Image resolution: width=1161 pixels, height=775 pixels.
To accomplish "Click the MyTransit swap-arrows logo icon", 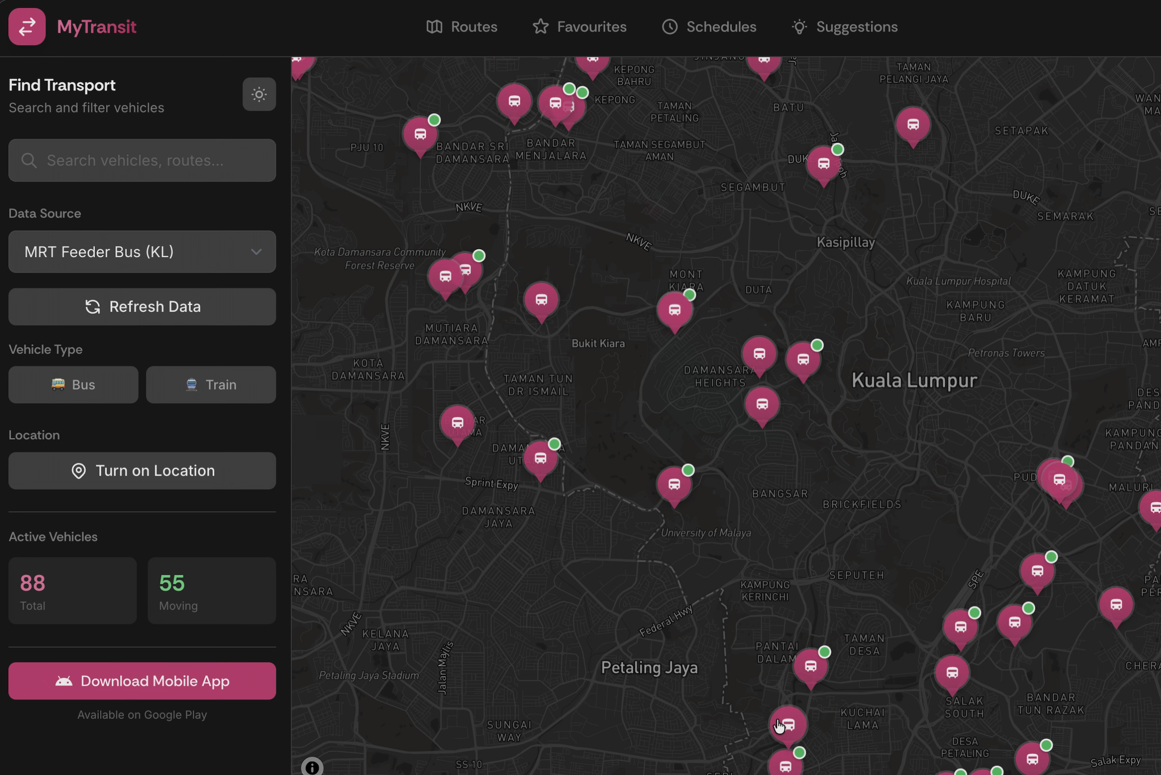I will [27, 27].
